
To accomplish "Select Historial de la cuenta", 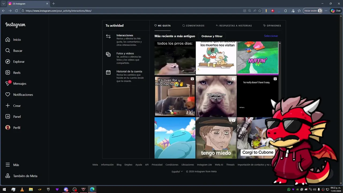I will pos(126,76).
